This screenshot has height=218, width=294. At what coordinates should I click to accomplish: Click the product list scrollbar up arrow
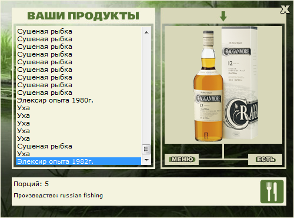[x=146, y=32]
